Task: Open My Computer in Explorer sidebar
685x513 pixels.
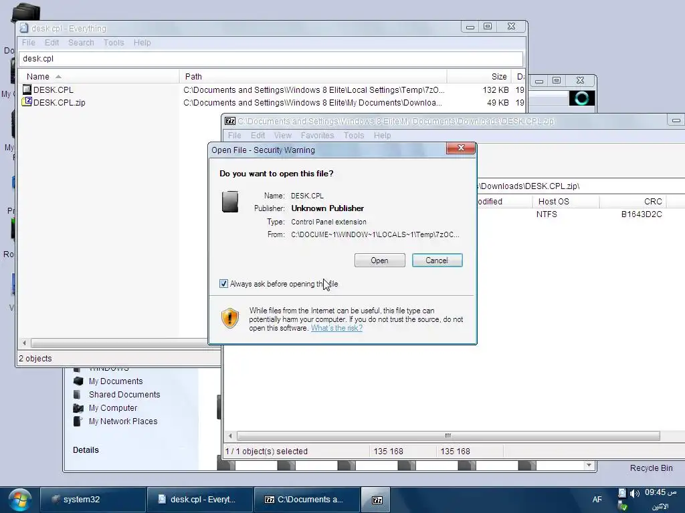Action: tap(113, 408)
